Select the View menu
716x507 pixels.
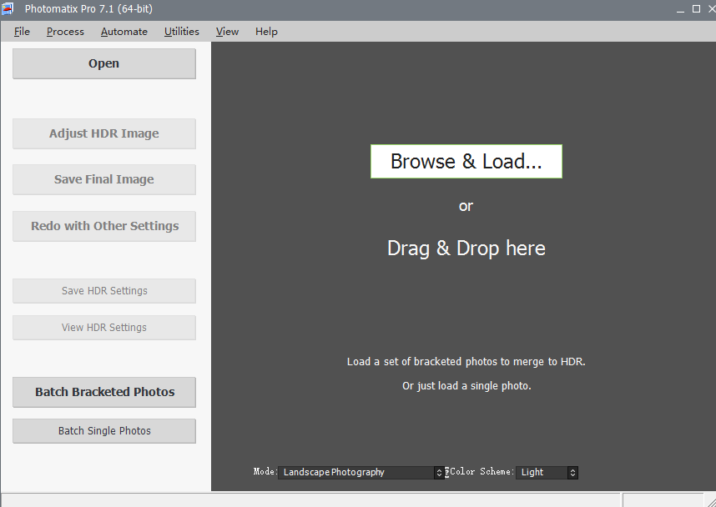coord(227,32)
